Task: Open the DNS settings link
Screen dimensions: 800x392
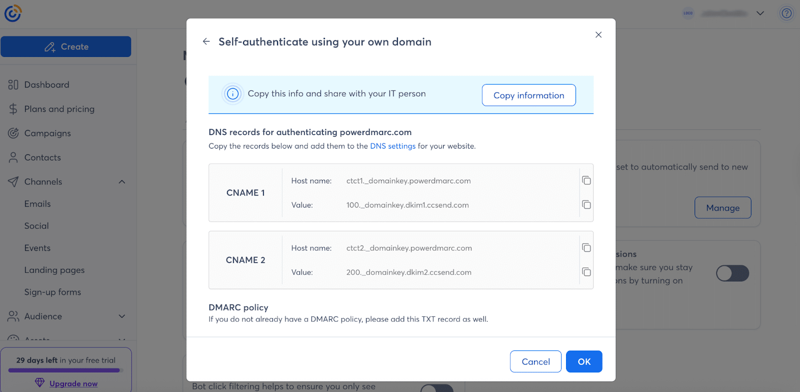Action: point(392,146)
